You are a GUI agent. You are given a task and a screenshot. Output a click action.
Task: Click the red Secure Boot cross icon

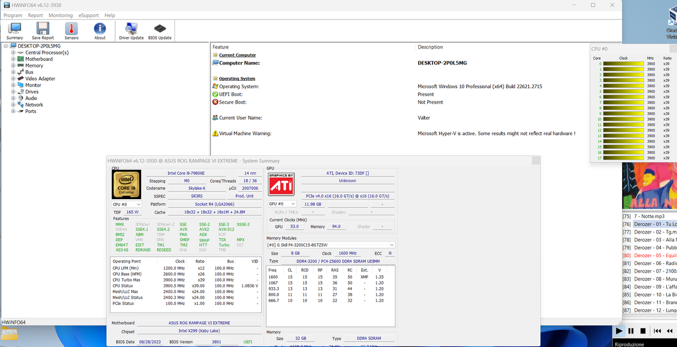(x=215, y=102)
